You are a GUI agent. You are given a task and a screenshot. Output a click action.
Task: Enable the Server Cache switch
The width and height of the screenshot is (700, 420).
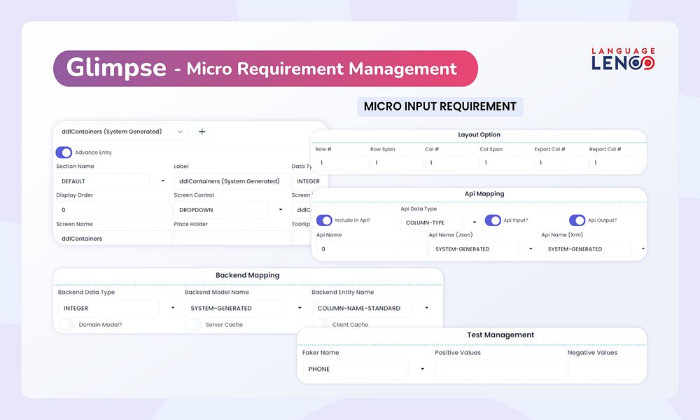point(193,325)
